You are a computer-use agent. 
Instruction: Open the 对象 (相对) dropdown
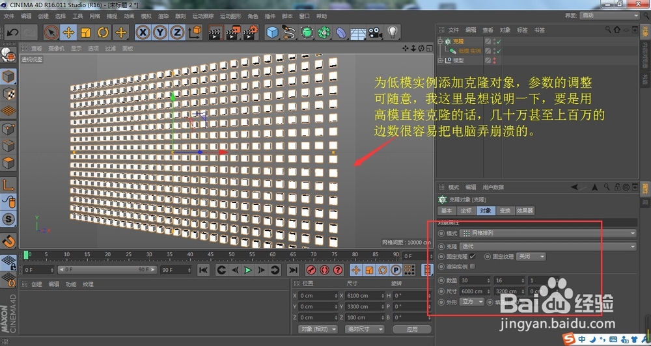point(319,329)
